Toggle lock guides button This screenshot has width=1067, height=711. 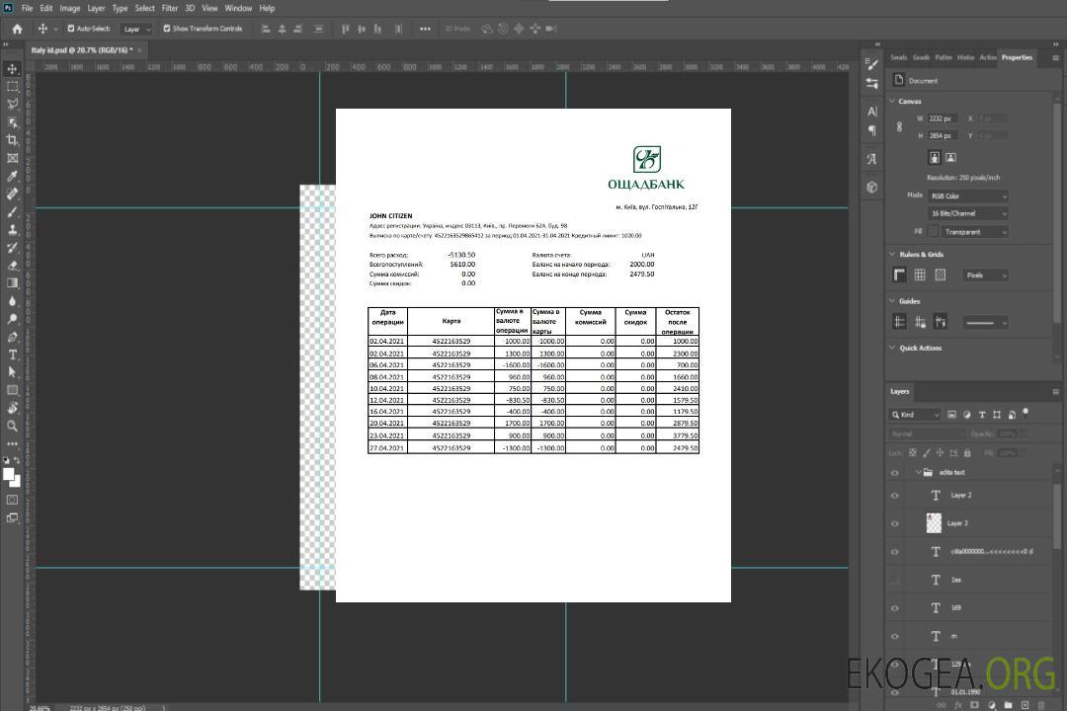tap(920, 322)
